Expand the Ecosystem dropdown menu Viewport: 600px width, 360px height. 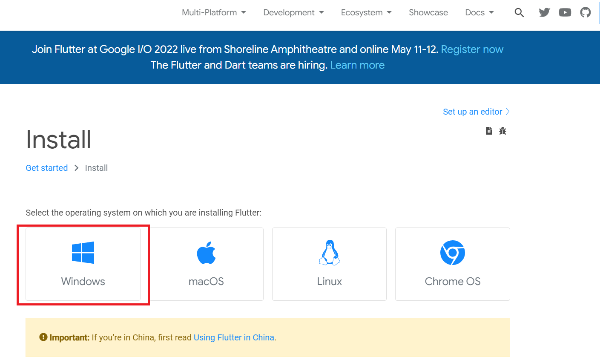click(366, 12)
